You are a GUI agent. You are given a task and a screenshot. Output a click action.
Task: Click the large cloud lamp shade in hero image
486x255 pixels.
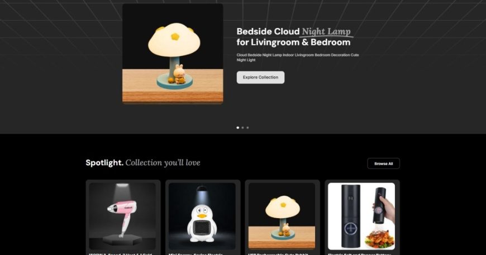pyautogui.click(x=174, y=39)
